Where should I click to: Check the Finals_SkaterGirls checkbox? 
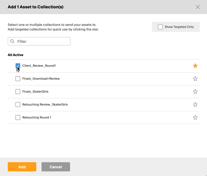[18, 91]
